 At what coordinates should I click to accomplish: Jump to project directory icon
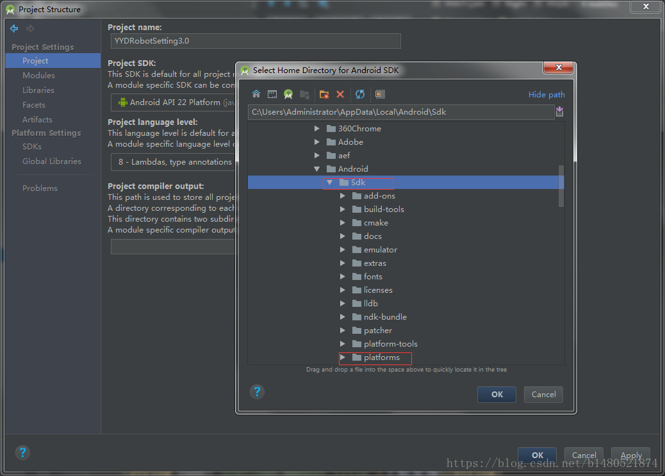[x=288, y=94]
